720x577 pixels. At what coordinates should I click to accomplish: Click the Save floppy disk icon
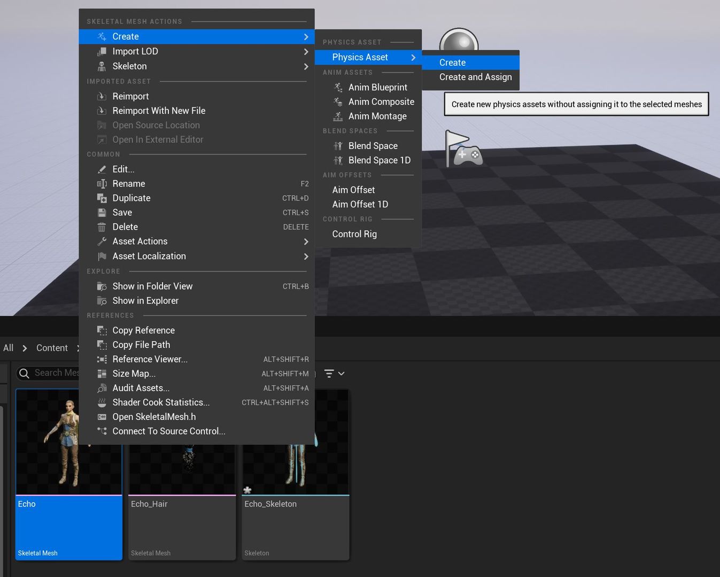tap(102, 212)
